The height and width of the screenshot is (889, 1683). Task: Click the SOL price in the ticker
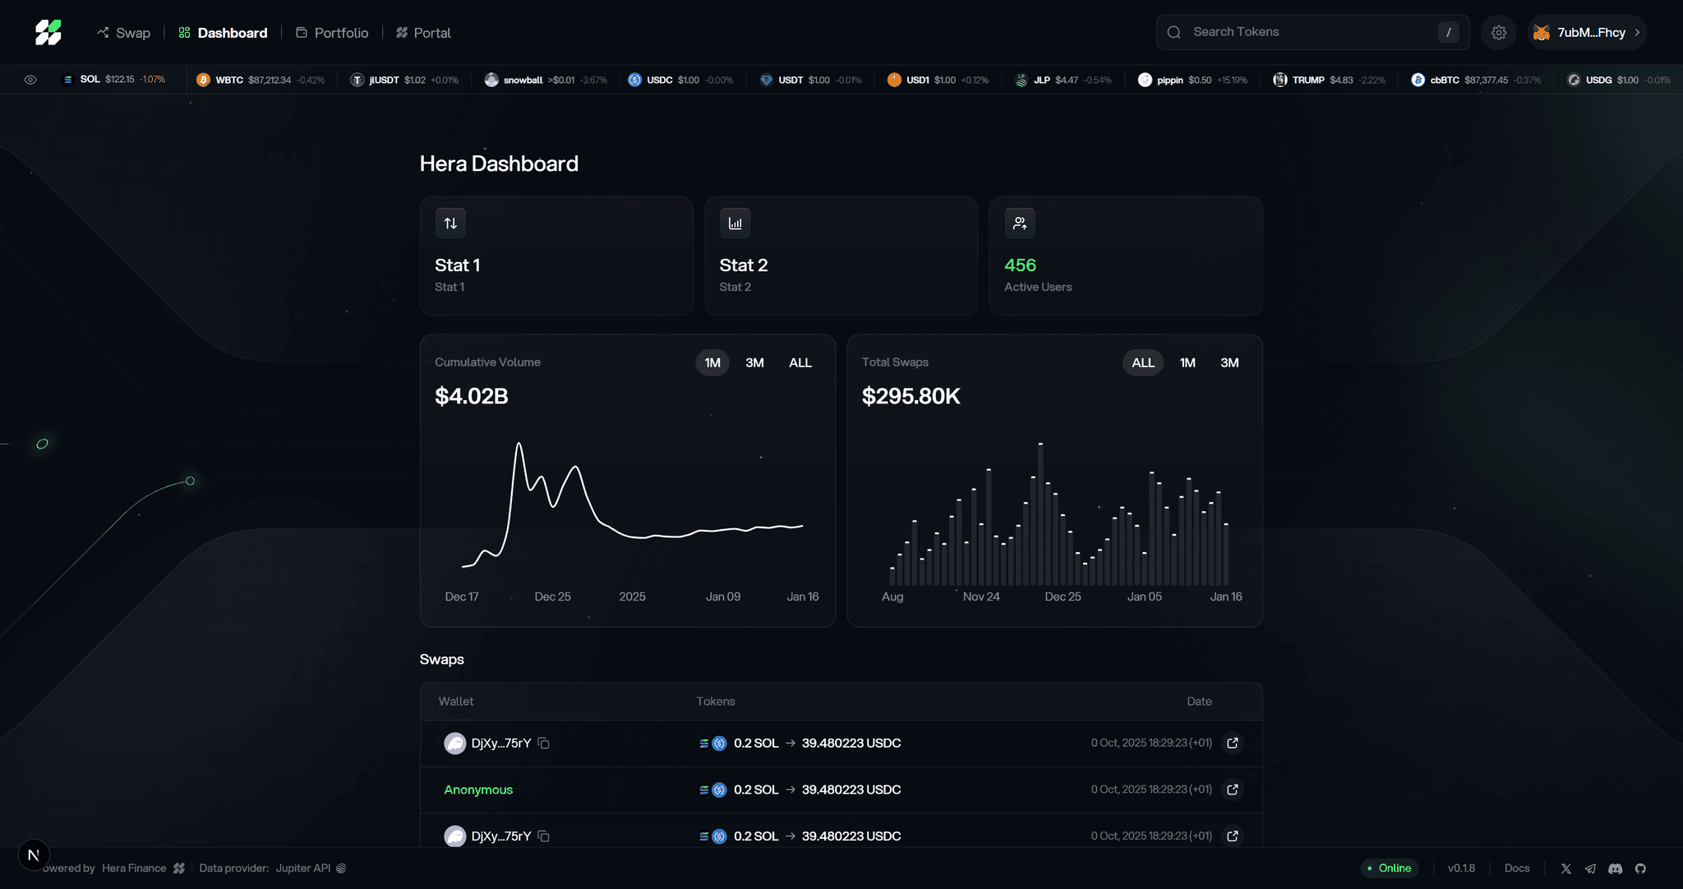click(120, 79)
